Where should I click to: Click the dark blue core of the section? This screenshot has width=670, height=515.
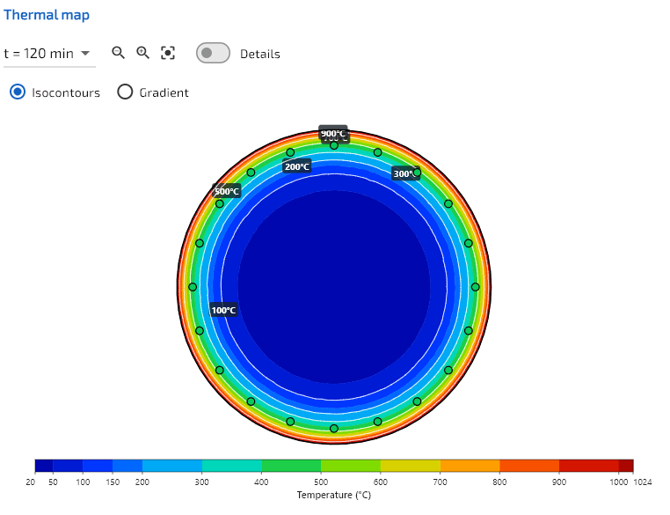pos(334,287)
